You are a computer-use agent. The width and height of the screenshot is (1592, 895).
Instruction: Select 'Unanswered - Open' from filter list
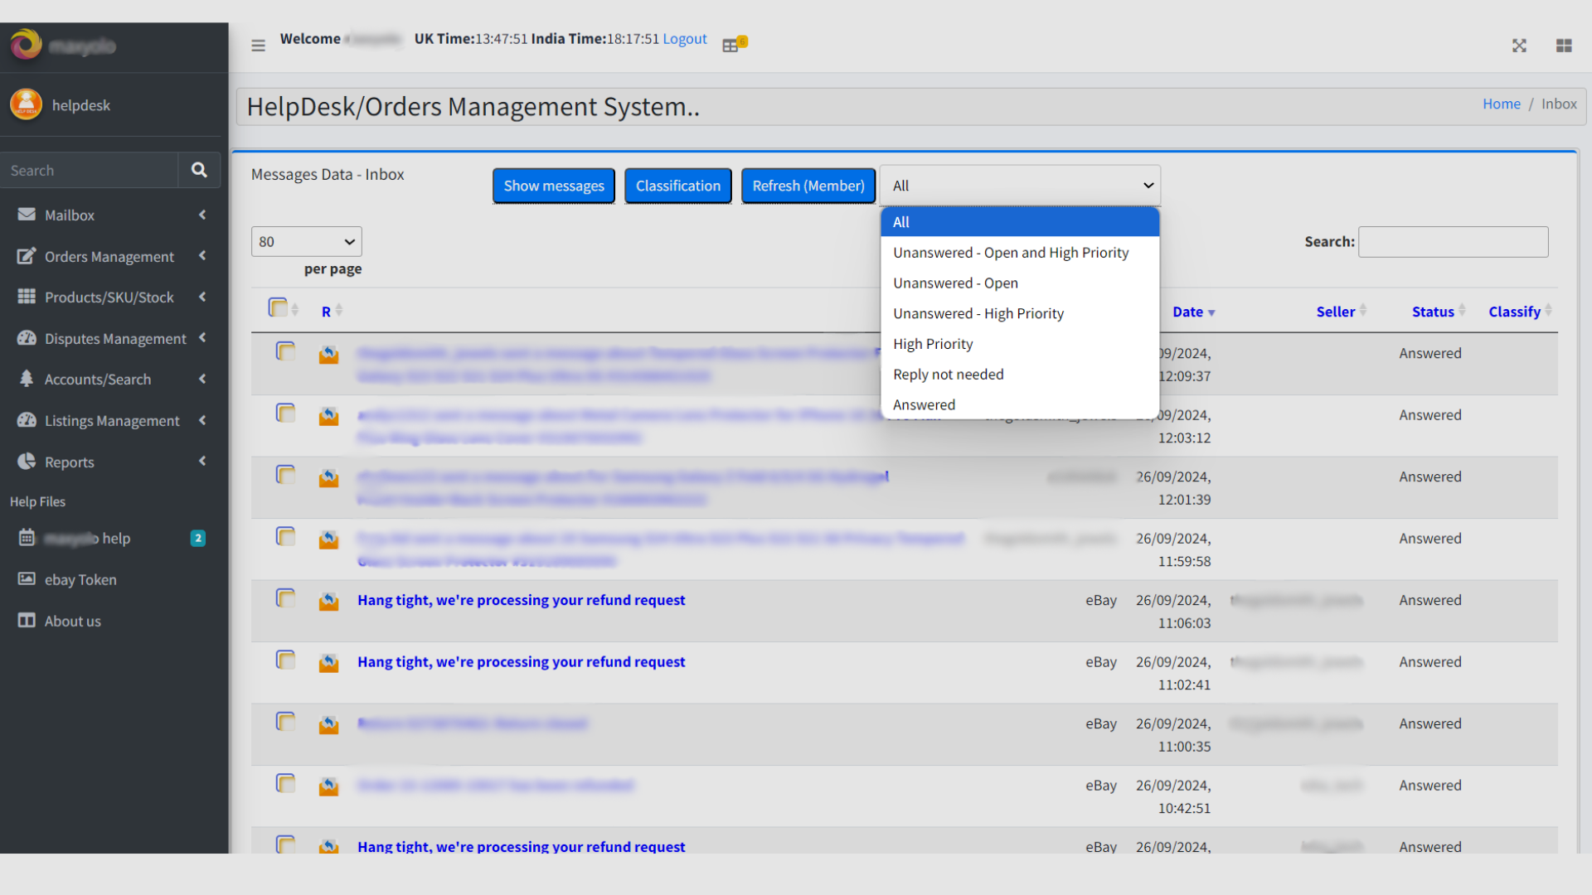955,283
